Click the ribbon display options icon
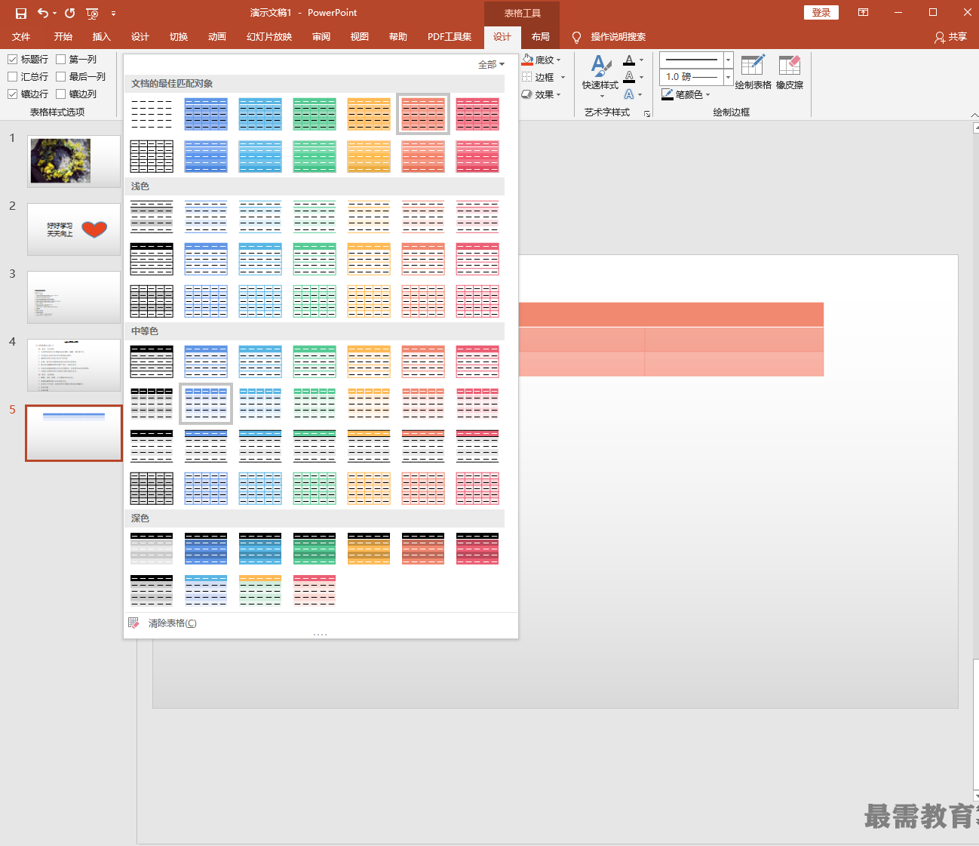This screenshot has width=979, height=846. tap(863, 12)
